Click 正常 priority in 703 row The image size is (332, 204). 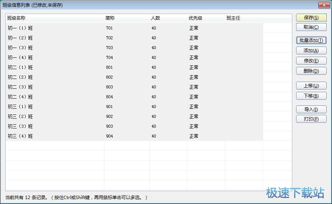pos(194,48)
